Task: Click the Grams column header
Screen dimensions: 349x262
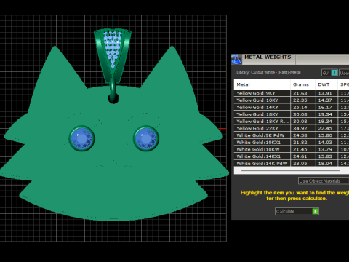Action: click(x=302, y=84)
